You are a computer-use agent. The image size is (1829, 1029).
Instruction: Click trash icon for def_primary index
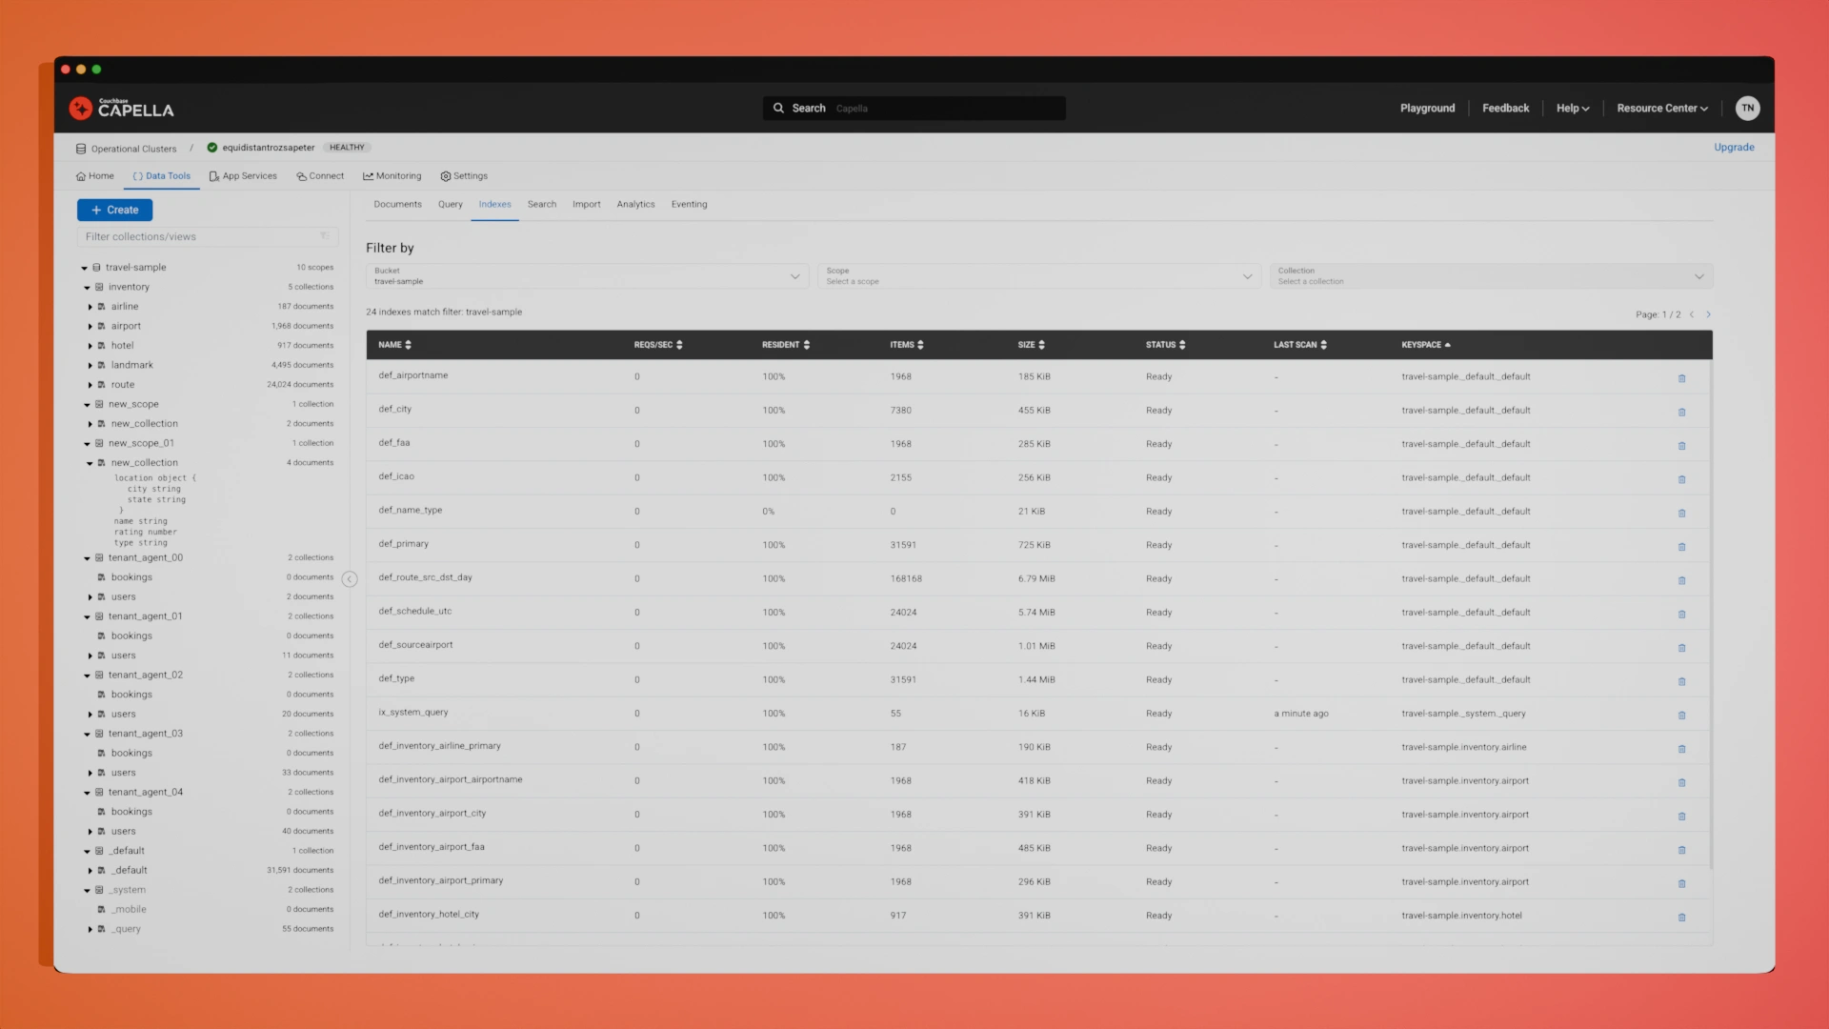click(x=1681, y=547)
